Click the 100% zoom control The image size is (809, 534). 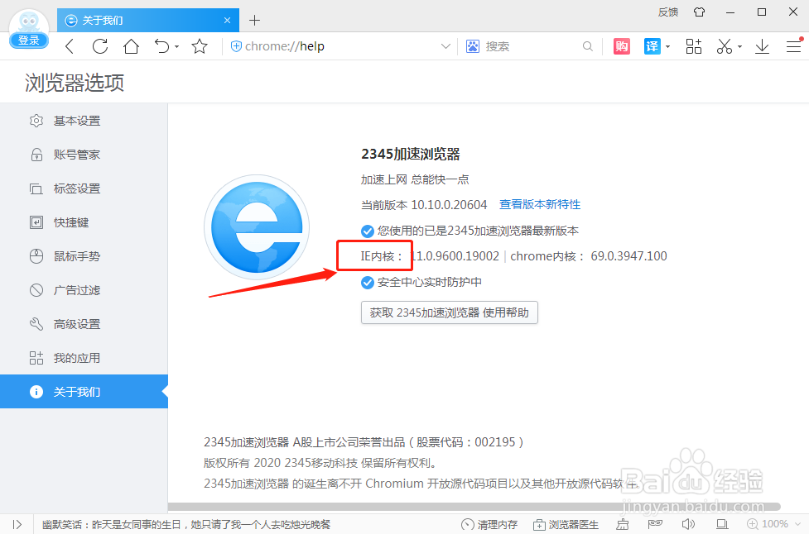(768, 524)
